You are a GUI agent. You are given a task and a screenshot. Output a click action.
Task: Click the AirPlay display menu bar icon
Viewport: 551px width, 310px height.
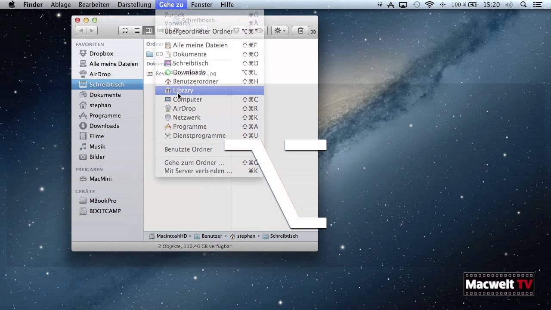[x=403, y=5]
